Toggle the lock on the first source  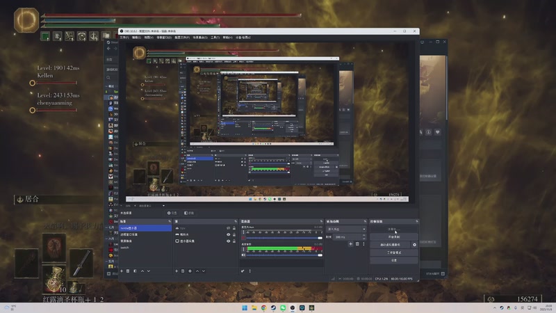click(234, 228)
